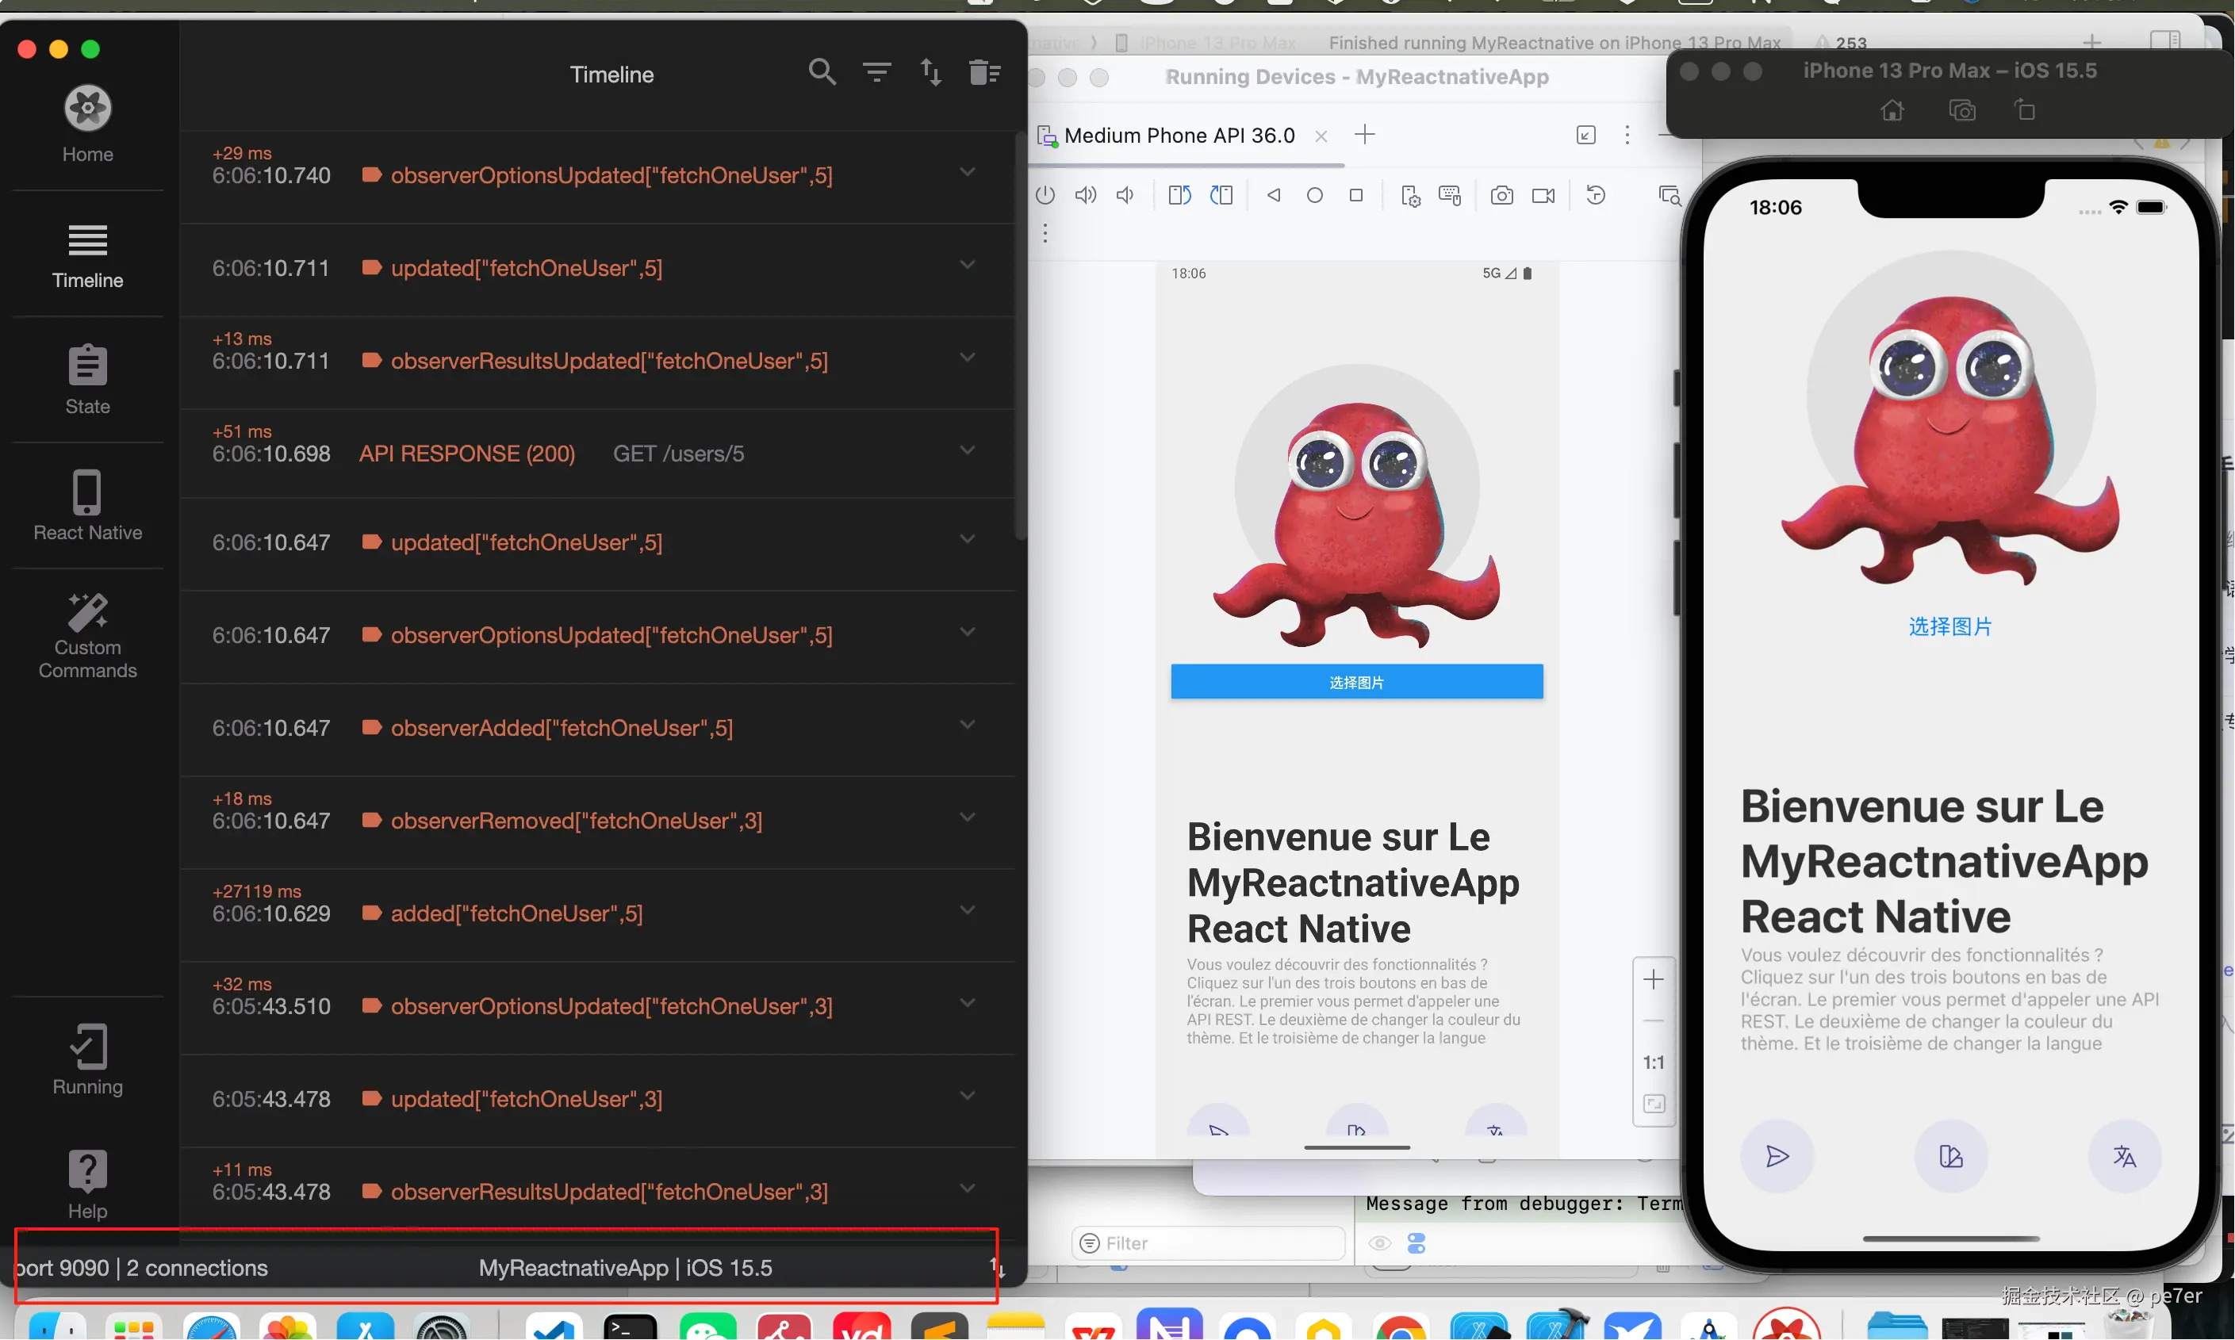2235x1340 pixels.
Task: Take emulator screenshot with camera icon
Action: tap(1501, 195)
